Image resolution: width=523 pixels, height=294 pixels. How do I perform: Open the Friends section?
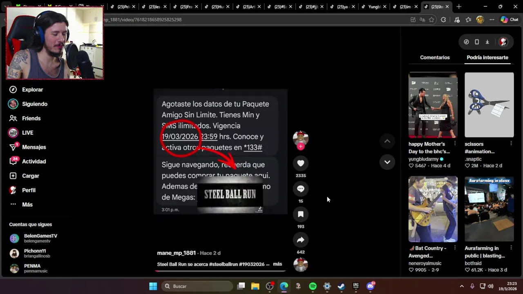(25, 118)
